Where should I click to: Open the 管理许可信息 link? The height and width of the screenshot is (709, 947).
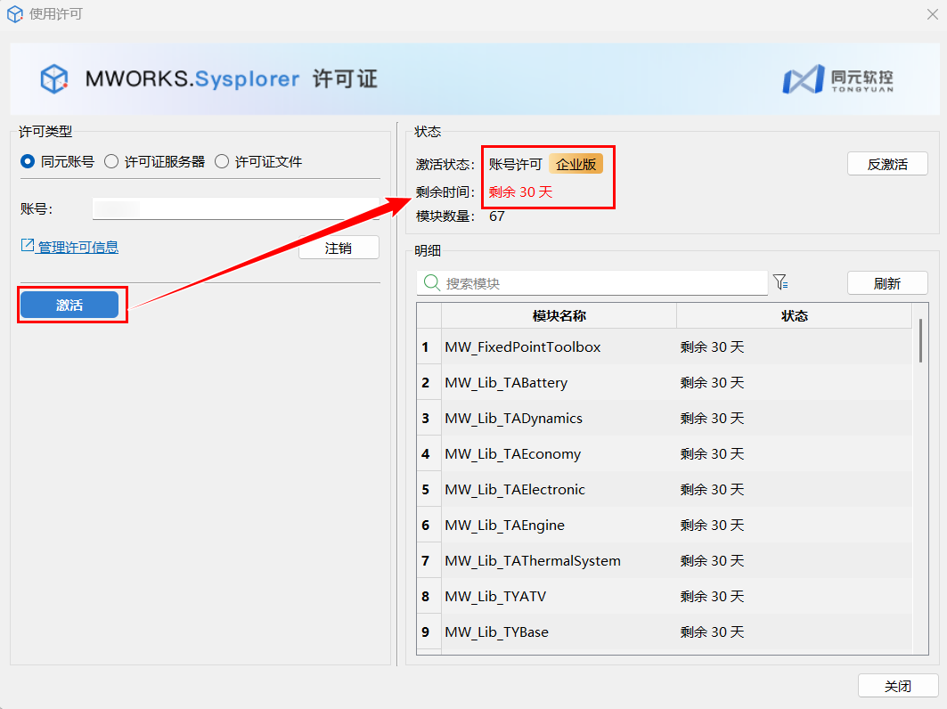[x=78, y=247]
